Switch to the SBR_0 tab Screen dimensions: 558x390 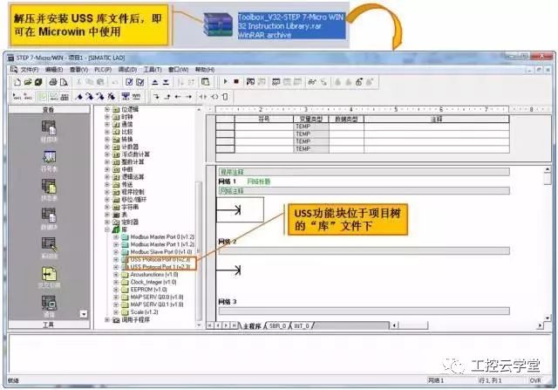pyautogui.click(x=277, y=326)
